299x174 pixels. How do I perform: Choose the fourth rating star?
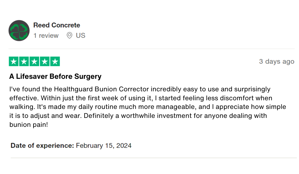(x=45, y=61)
